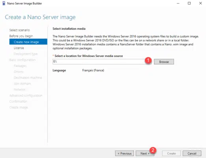Click the Cancel button

[x=192, y=153]
